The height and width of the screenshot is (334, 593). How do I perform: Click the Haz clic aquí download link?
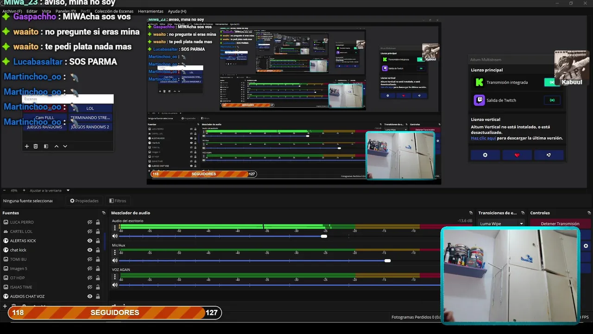(483, 138)
